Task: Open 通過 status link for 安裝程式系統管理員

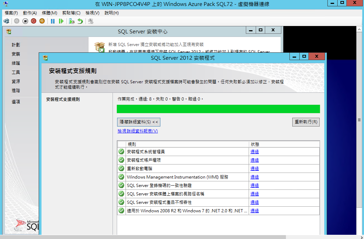Action: click(x=255, y=152)
